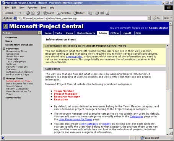Select Information on Views item

[19, 81]
